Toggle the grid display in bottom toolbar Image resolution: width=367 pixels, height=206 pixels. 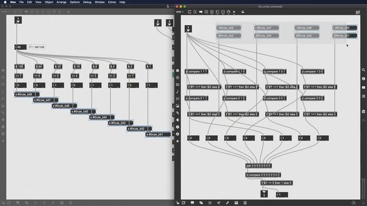point(210,203)
